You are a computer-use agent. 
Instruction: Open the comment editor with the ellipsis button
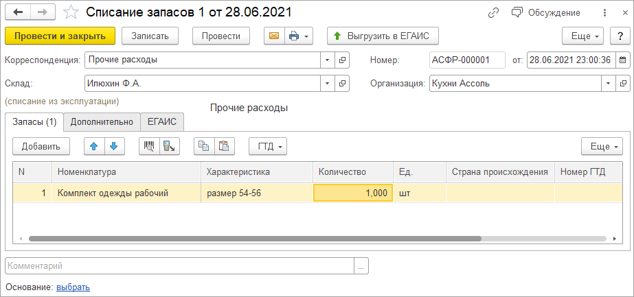pyautogui.click(x=361, y=266)
